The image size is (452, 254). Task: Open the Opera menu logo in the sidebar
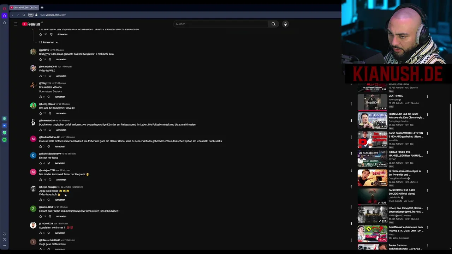4,8
